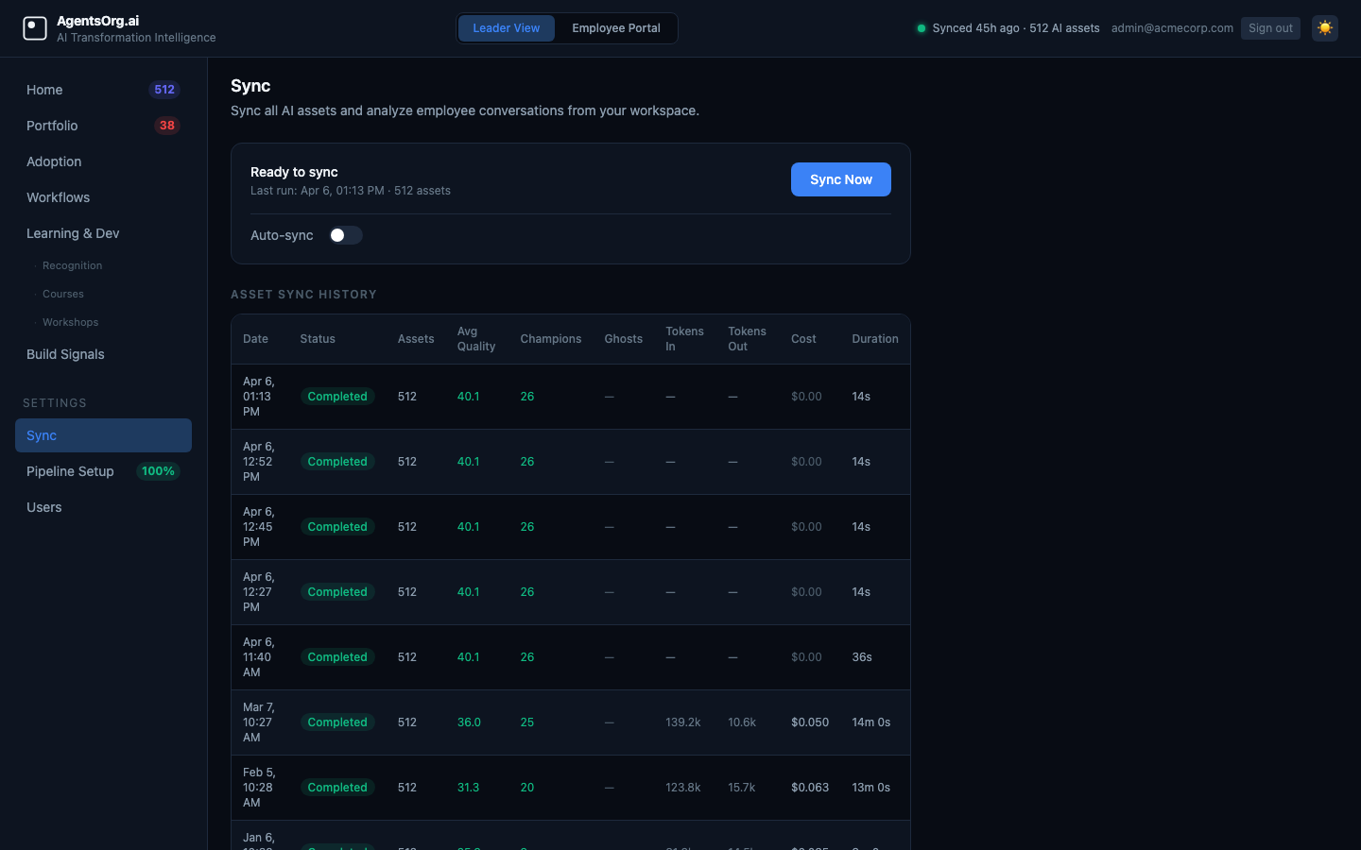The height and width of the screenshot is (850, 1361).
Task: Open the Users settings page
Action: [43, 507]
